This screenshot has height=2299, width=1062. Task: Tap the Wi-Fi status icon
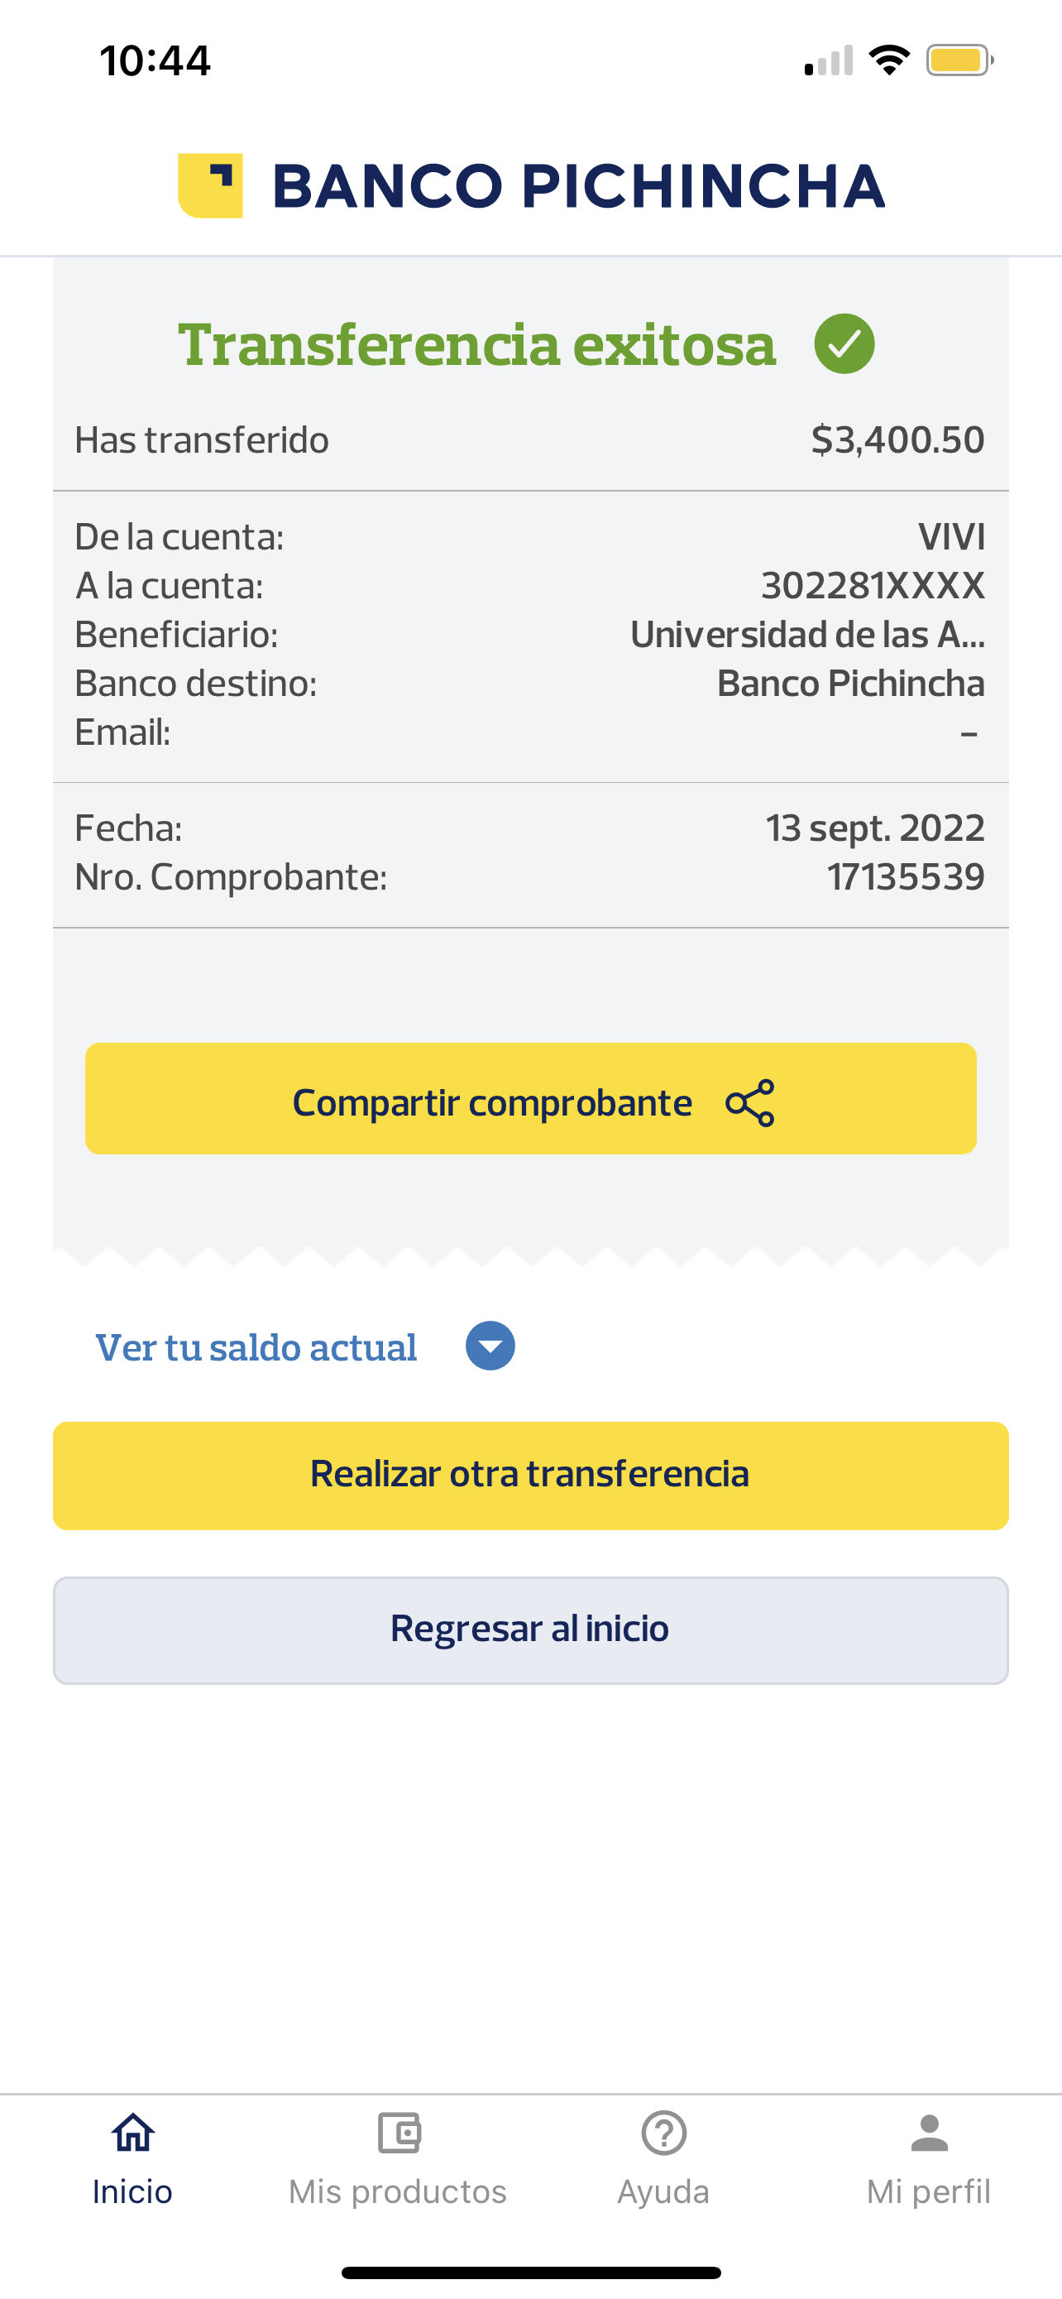[889, 60]
